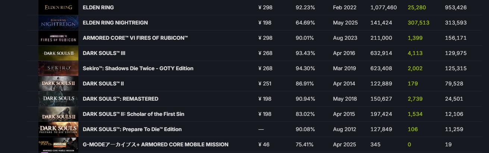
Task: Click the 307,513 players count for Nightreign
Action: [x=419, y=23]
